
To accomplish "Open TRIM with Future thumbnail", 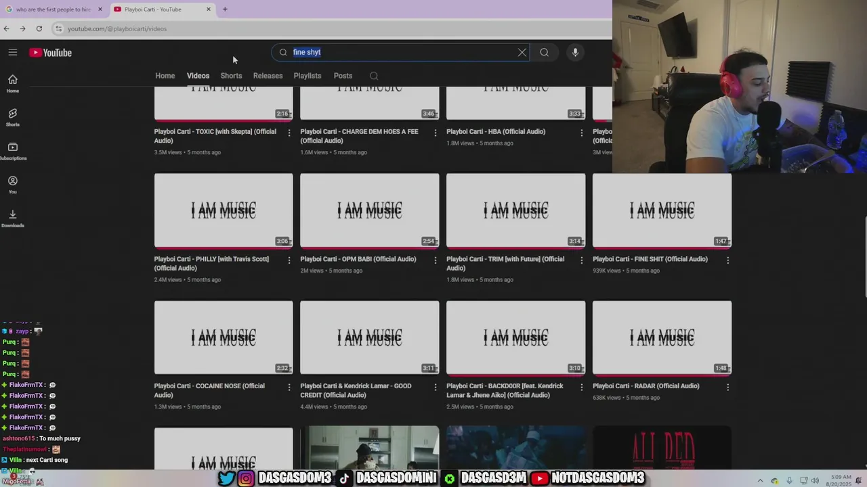I will tap(516, 210).
